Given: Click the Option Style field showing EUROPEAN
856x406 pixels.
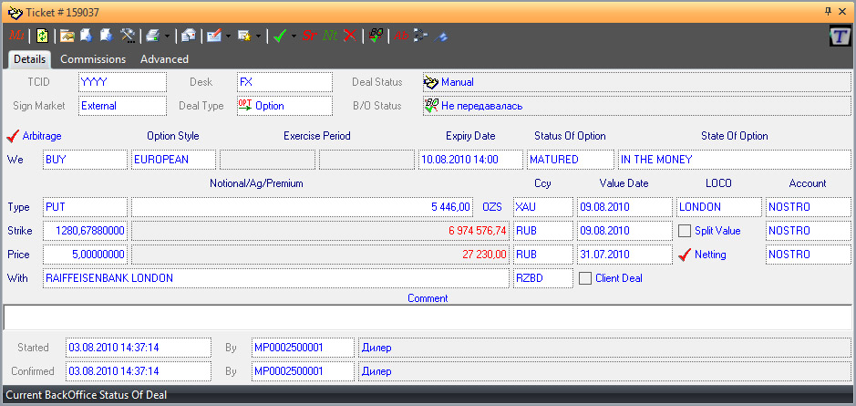Looking at the screenshot, I should (173, 160).
